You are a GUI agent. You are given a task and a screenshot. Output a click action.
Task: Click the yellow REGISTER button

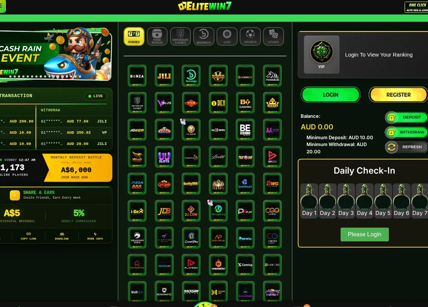click(x=398, y=95)
